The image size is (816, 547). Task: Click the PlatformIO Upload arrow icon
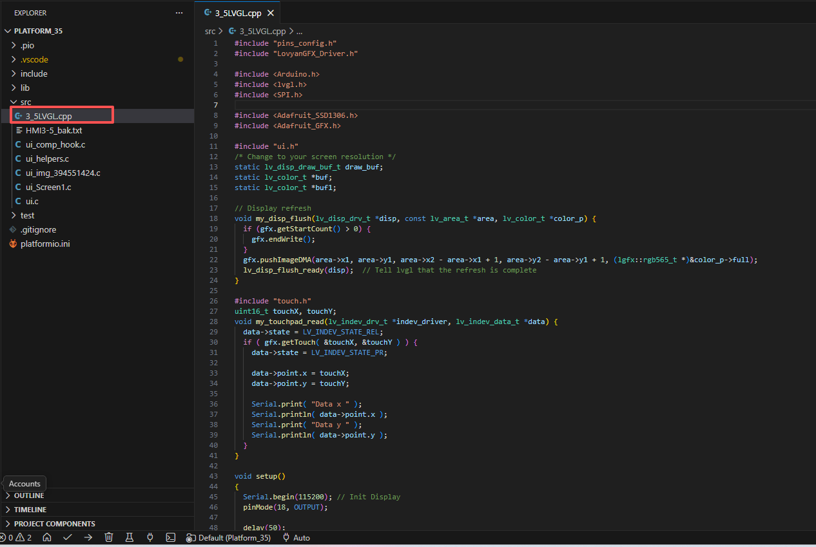point(88,537)
